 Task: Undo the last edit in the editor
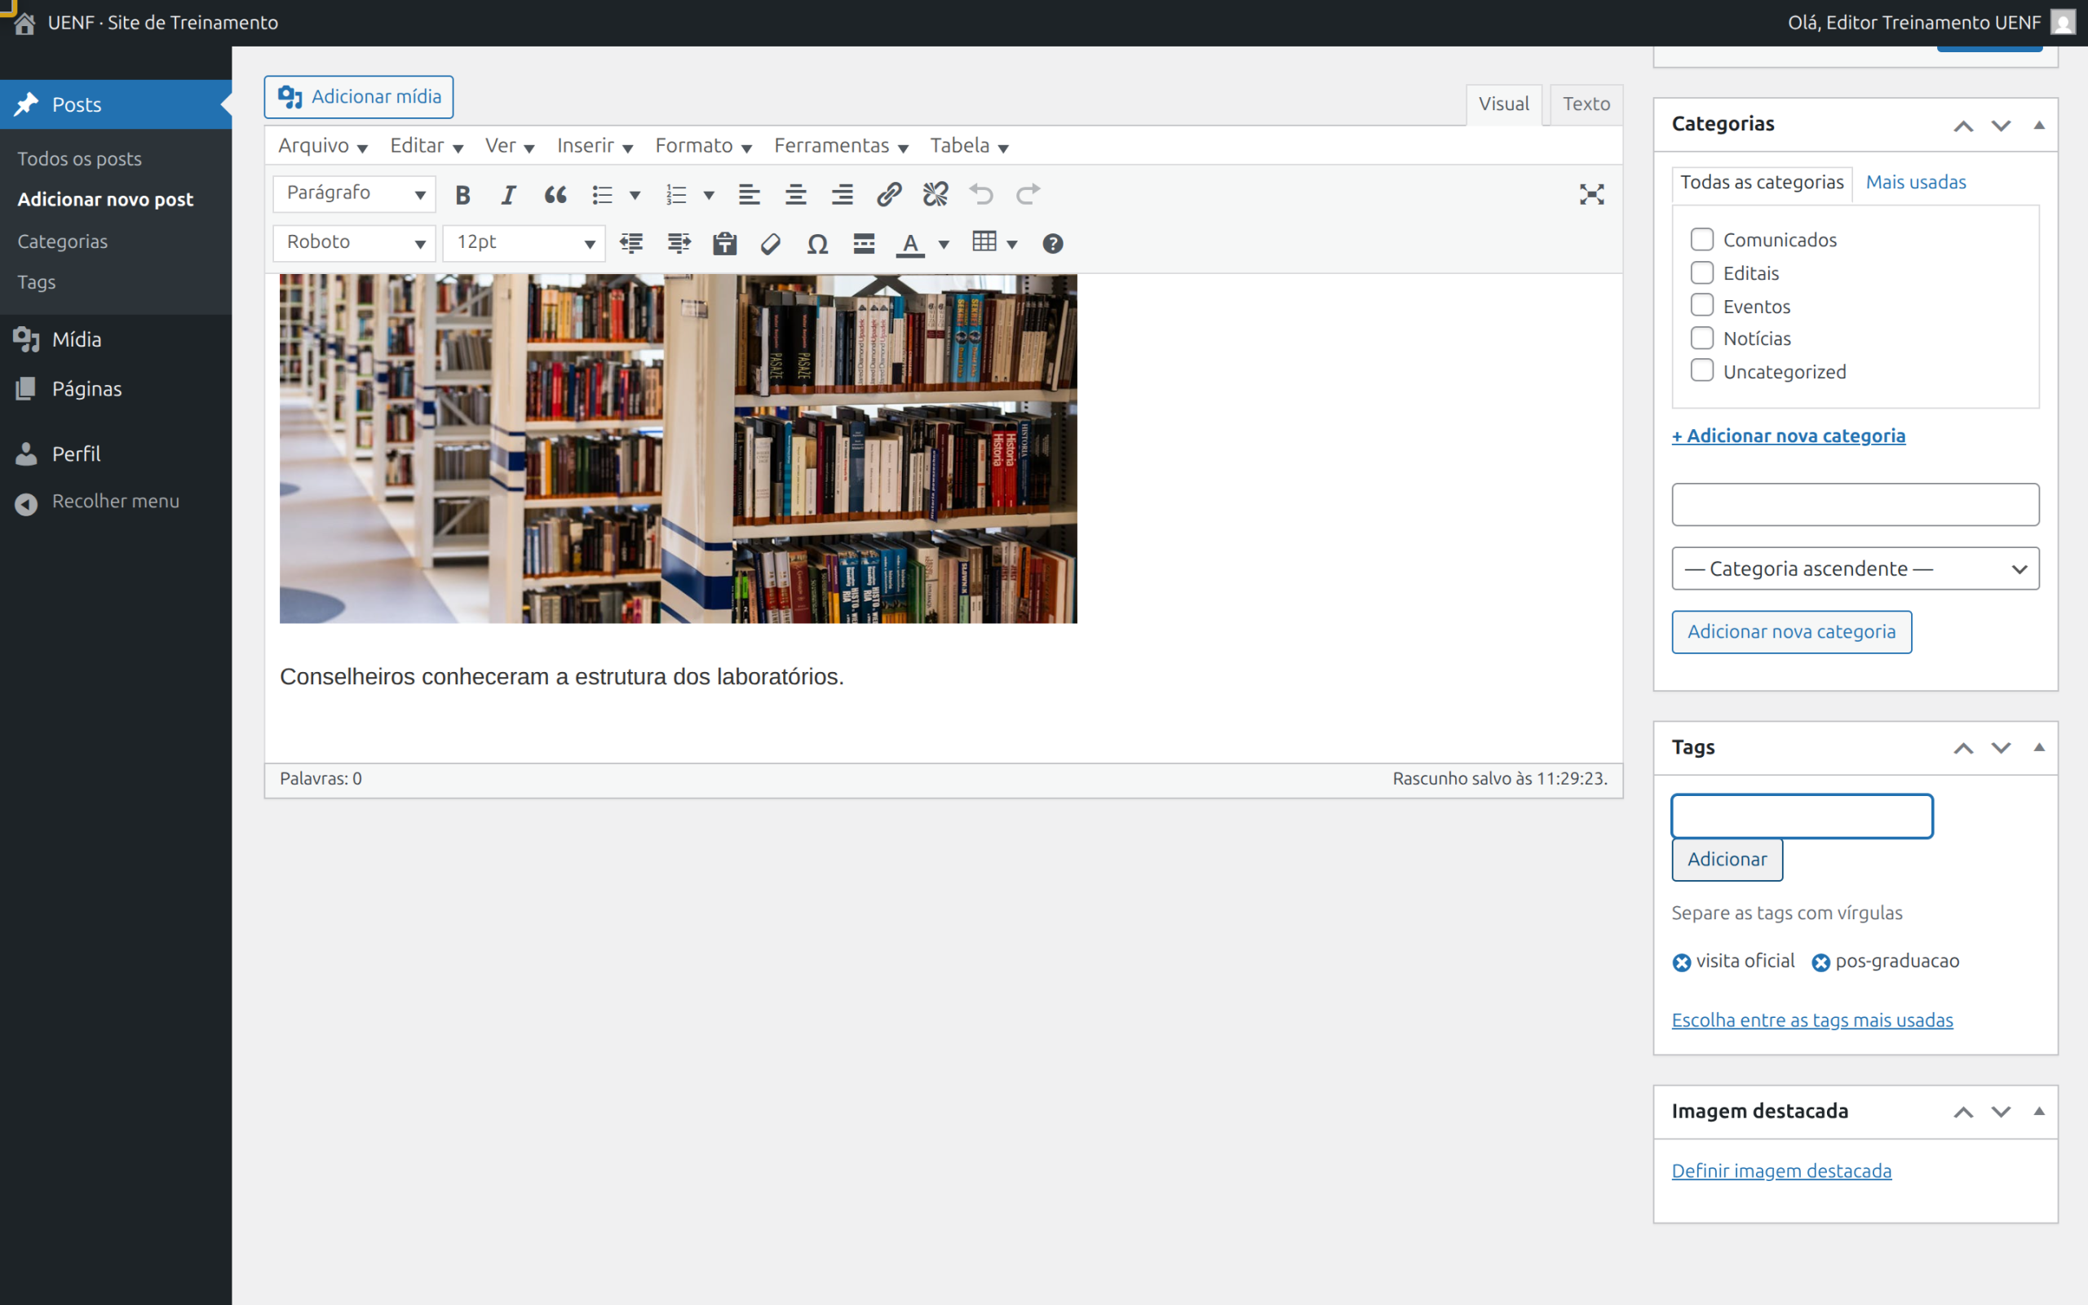tap(981, 194)
